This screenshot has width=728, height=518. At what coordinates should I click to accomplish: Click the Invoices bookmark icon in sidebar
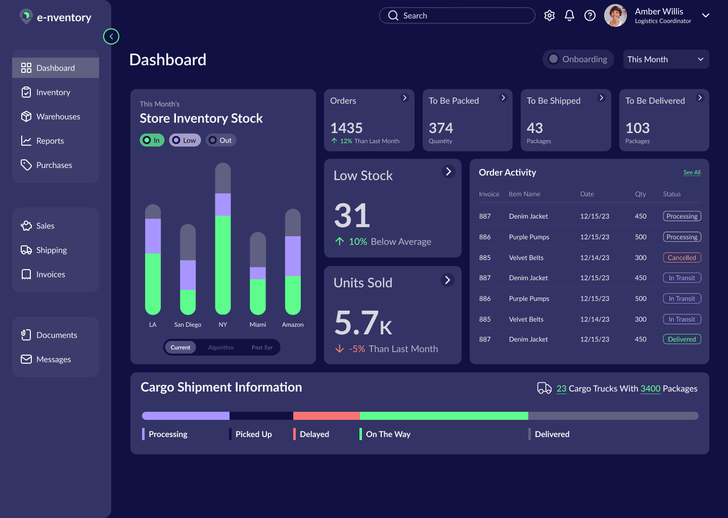(26, 274)
